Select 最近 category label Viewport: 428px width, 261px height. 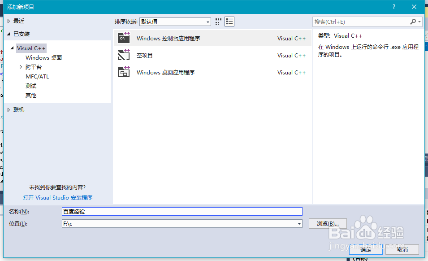pos(19,21)
